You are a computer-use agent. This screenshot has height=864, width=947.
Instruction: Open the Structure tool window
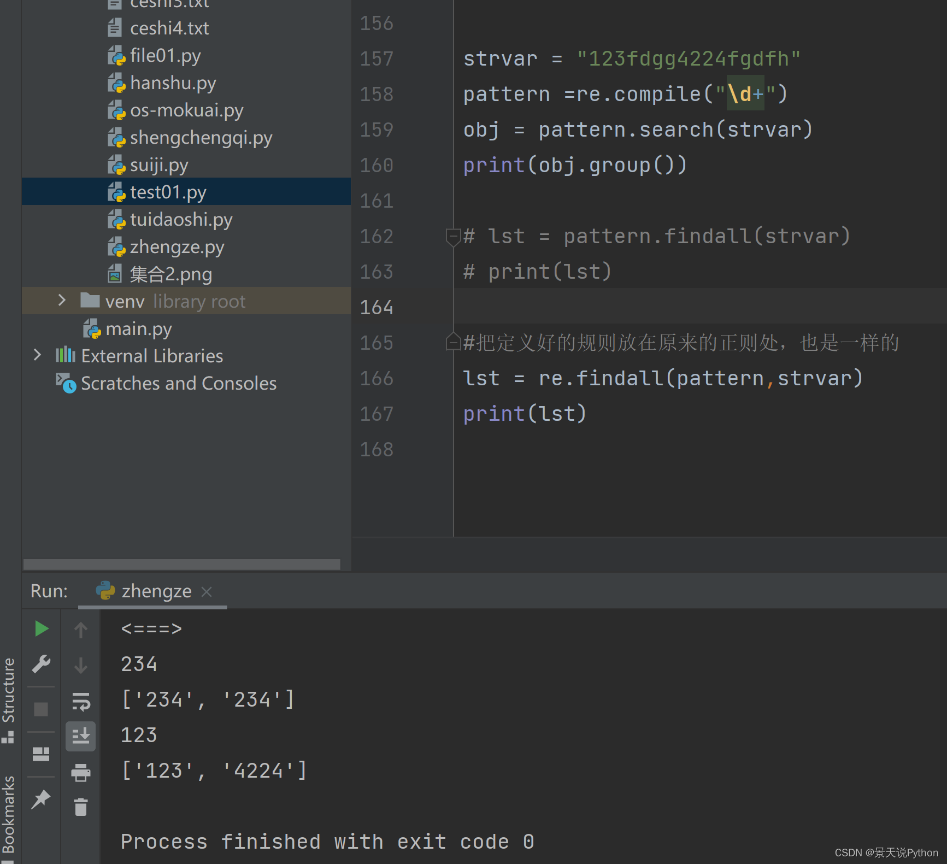8,700
